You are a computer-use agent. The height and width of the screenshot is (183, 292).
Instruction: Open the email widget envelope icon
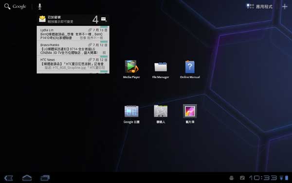42,19
